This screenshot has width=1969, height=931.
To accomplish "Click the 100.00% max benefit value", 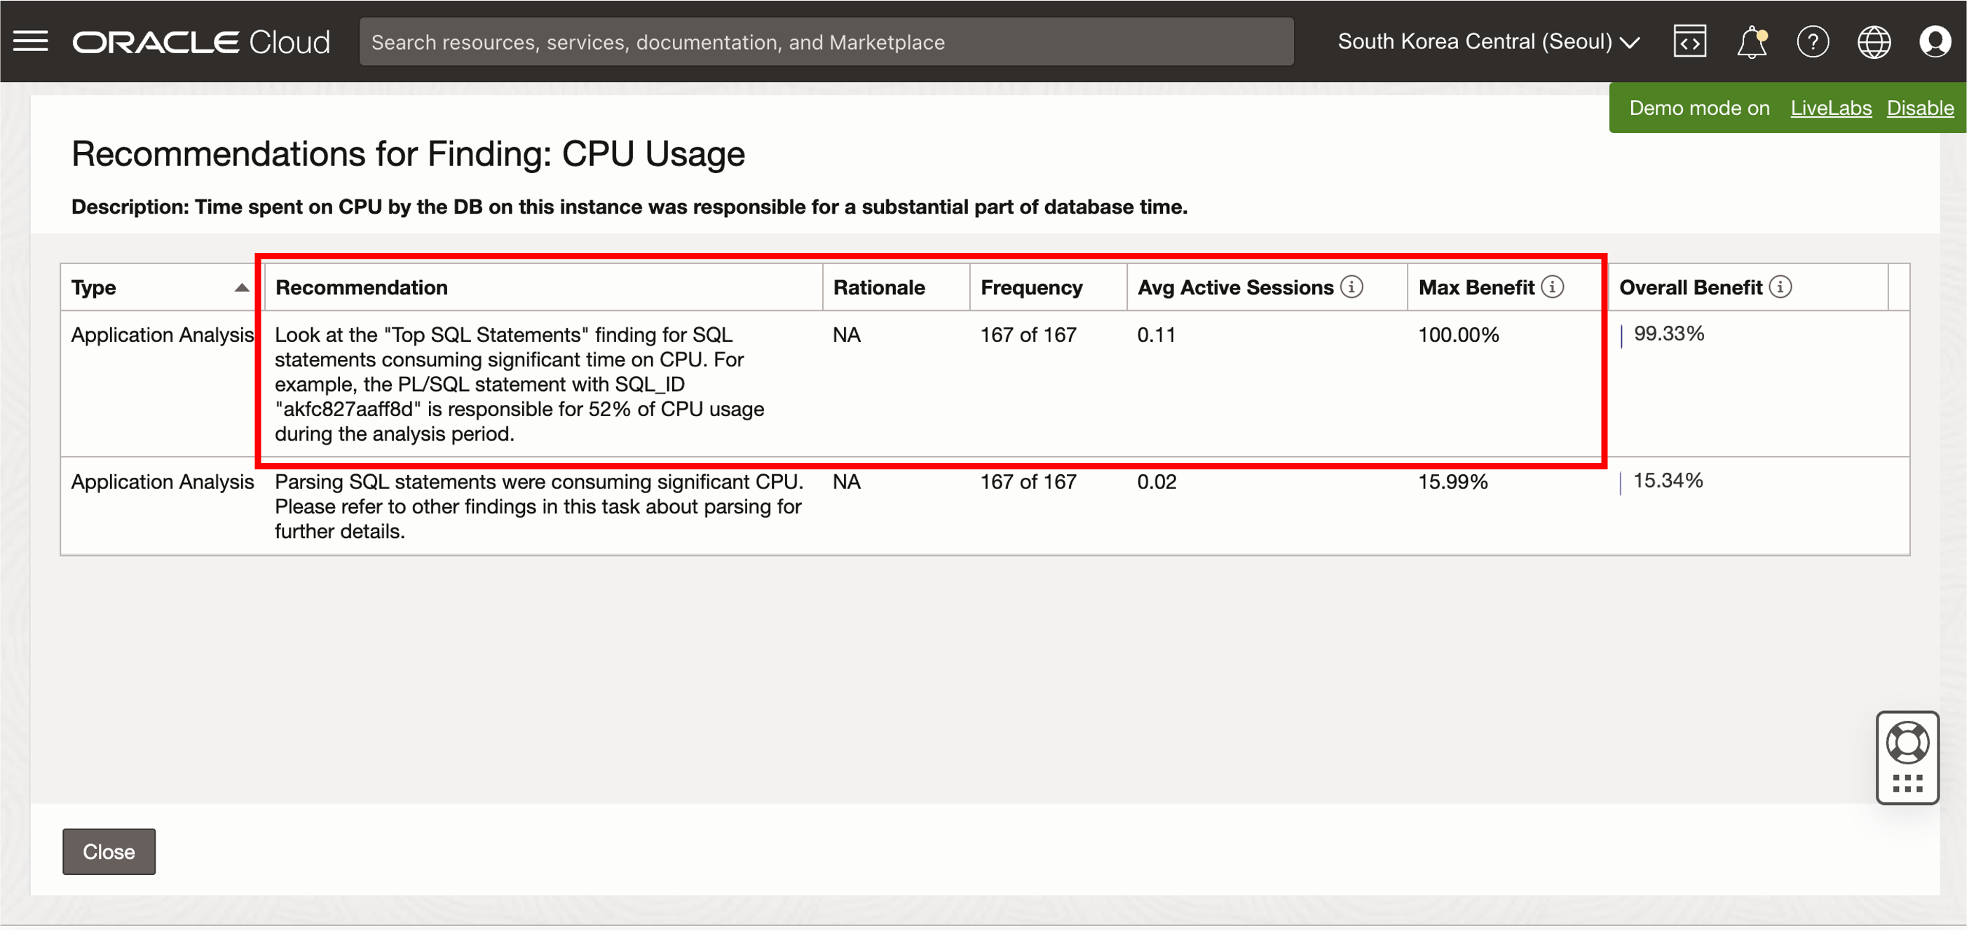I will pos(1459,335).
